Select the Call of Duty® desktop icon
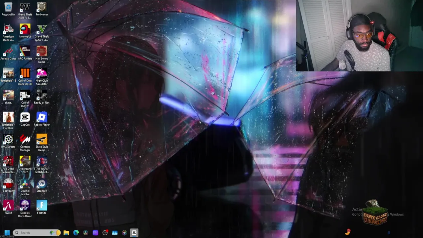This screenshot has width=423, height=238. [x=25, y=99]
